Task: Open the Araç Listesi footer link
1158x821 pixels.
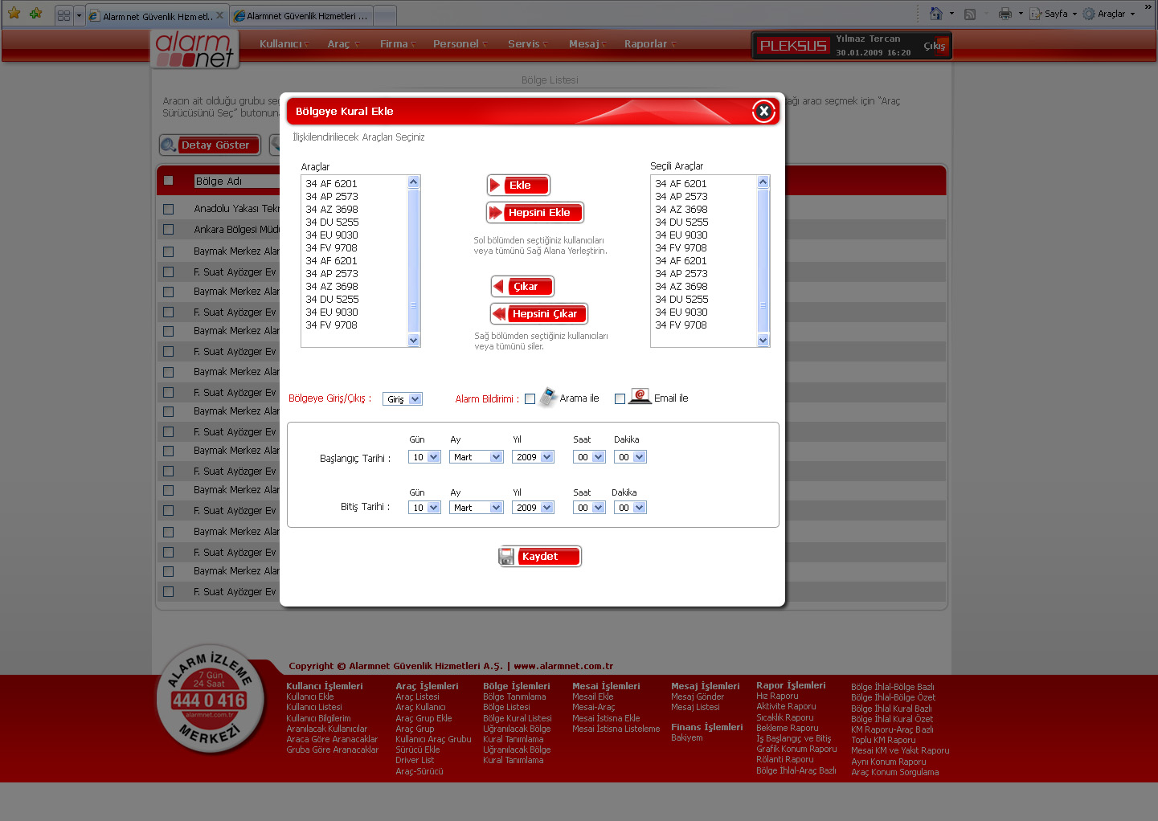Action: click(x=417, y=697)
